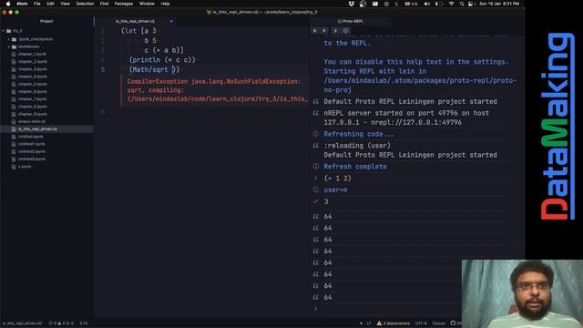
Task: Open the Atom menu
Action: pyautogui.click(x=22, y=4)
